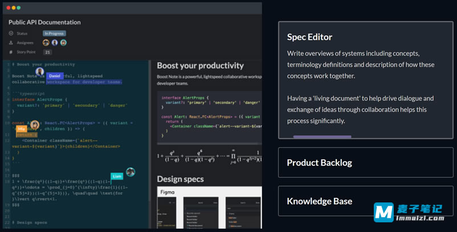Click Liam's cursor avatar in editor

(x=130, y=172)
